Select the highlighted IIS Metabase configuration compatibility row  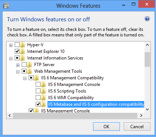coord(96,104)
